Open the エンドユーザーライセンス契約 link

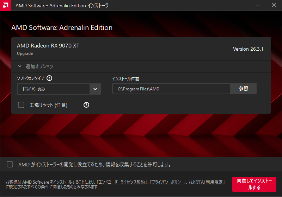tap(122, 182)
